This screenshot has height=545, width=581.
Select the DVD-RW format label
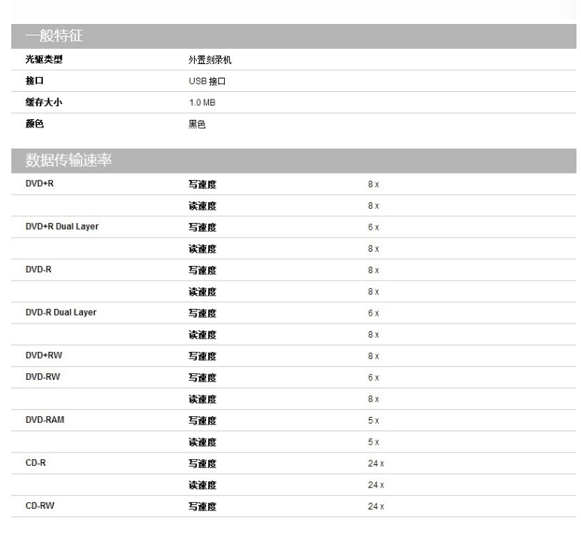tap(42, 377)
